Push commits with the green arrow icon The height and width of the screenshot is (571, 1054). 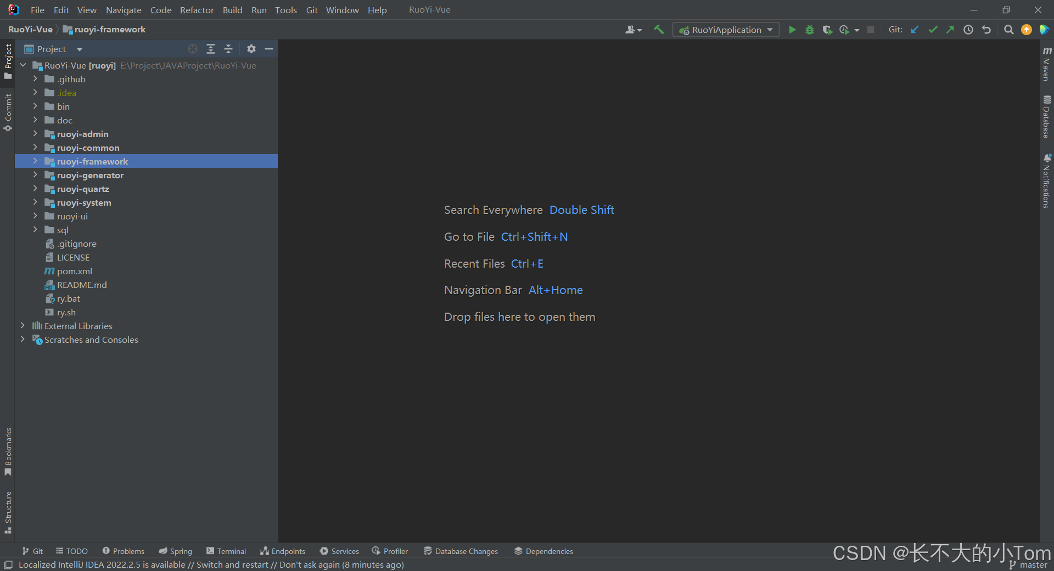950,30
